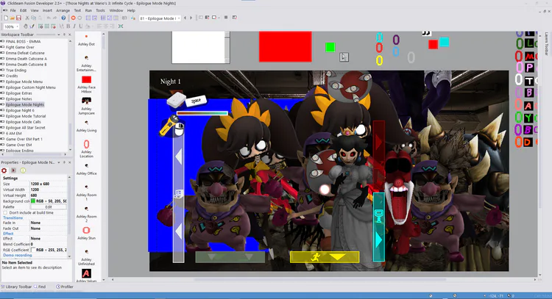Select the Epilogue Mode Menu frame
552x299 pixels.
point(24,82)
